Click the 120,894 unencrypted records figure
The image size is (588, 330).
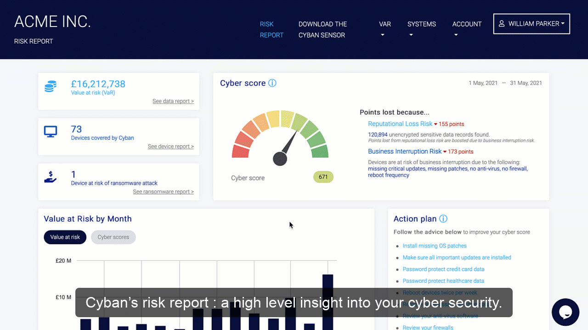tap(378, 135)
